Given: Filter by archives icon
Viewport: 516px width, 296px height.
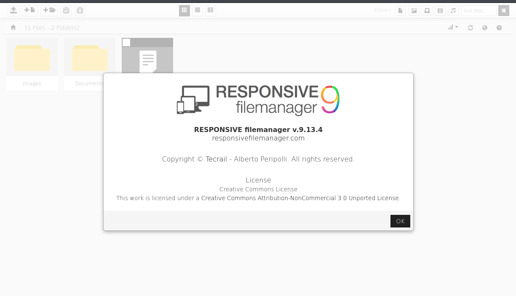Looking at the screenshot, I should point(427,11).
